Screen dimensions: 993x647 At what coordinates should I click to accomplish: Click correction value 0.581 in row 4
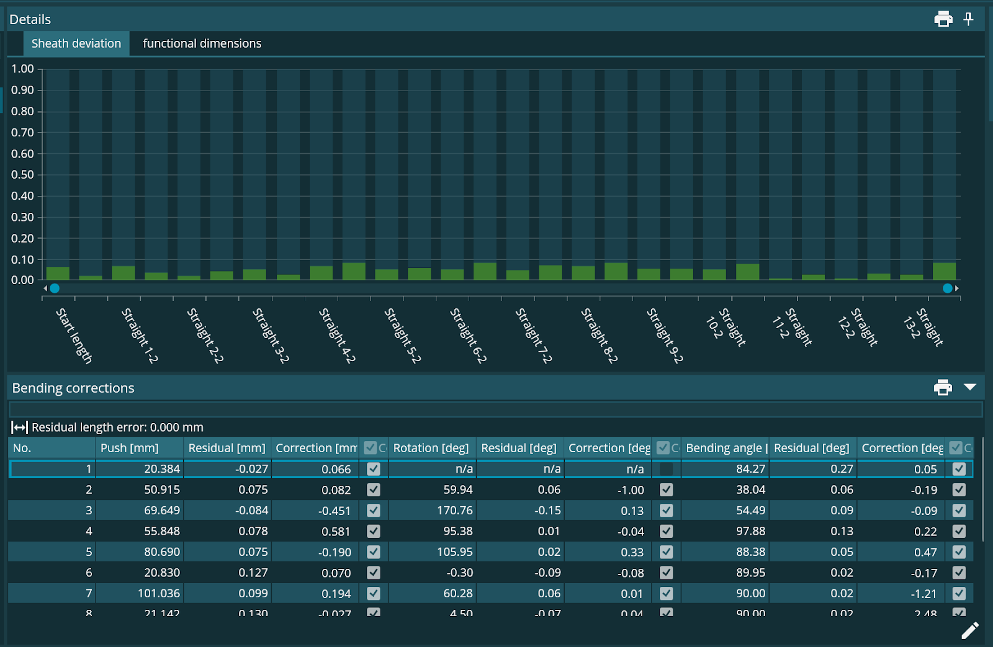pos(315,532)
